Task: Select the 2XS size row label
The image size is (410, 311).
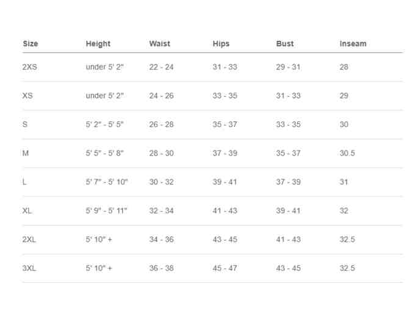Action: pos(30,67)
